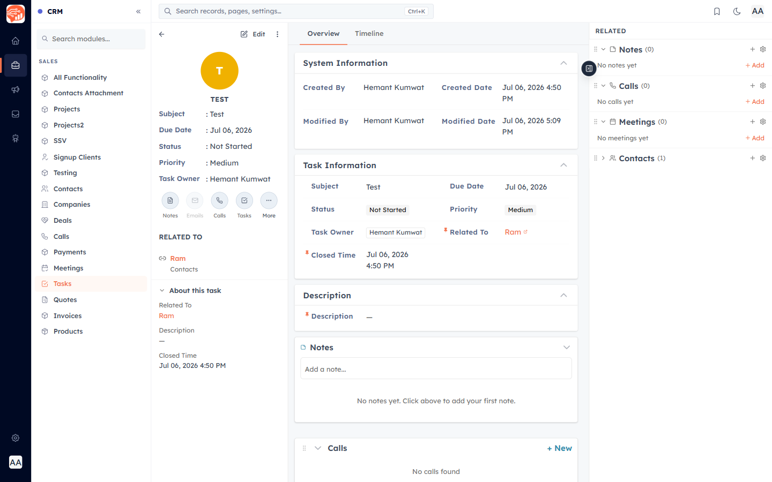The image size is (772, 482).
Task: Click + Add under No calls yet
Action: point(755,102)
